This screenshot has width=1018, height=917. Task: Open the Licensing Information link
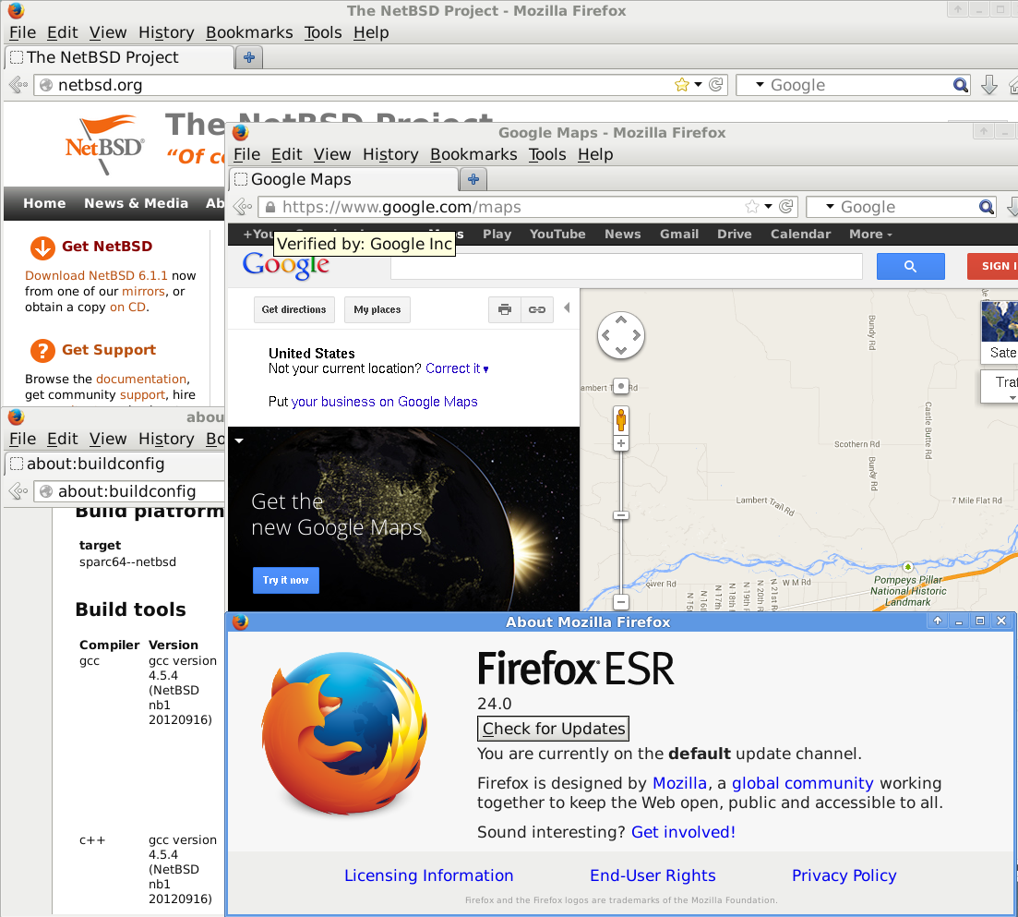click(428, 875)
